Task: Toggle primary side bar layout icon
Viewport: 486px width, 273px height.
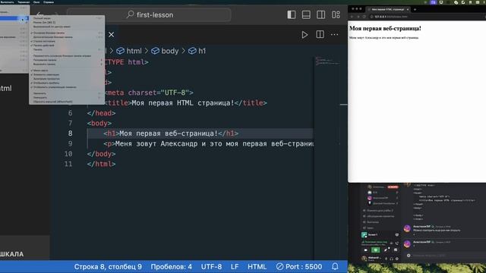Action: [292, 14]
